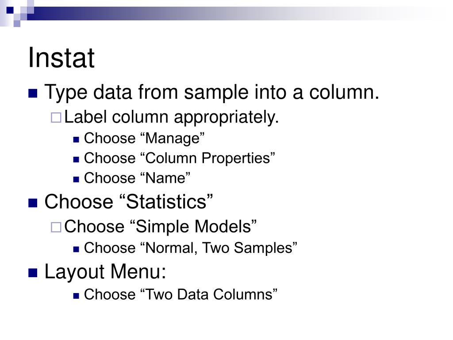Viewport: 453px width, 340px height.
Task: Click the Choose "Statistics" heading text
Action: click(129, 201)
